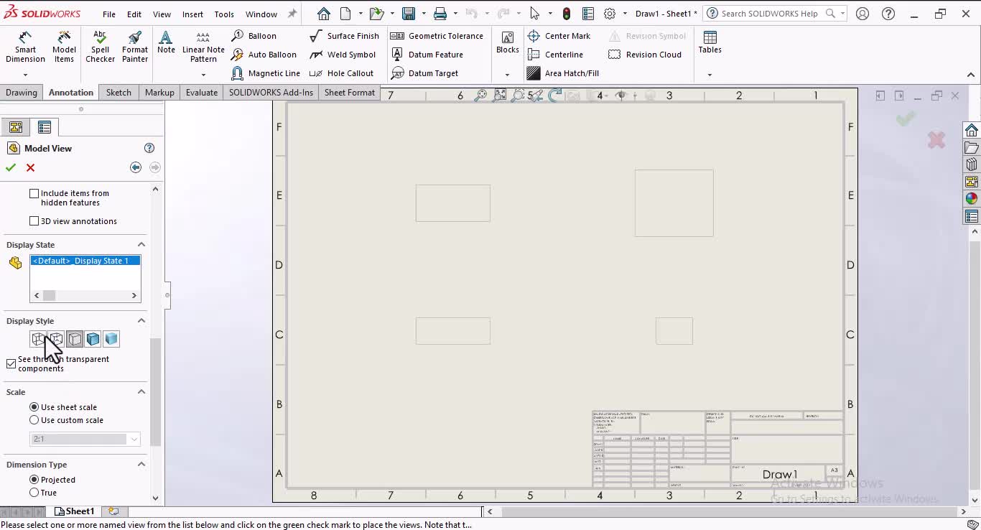Toggle the 3D view annotations checkbox

[x=34, y=220]
